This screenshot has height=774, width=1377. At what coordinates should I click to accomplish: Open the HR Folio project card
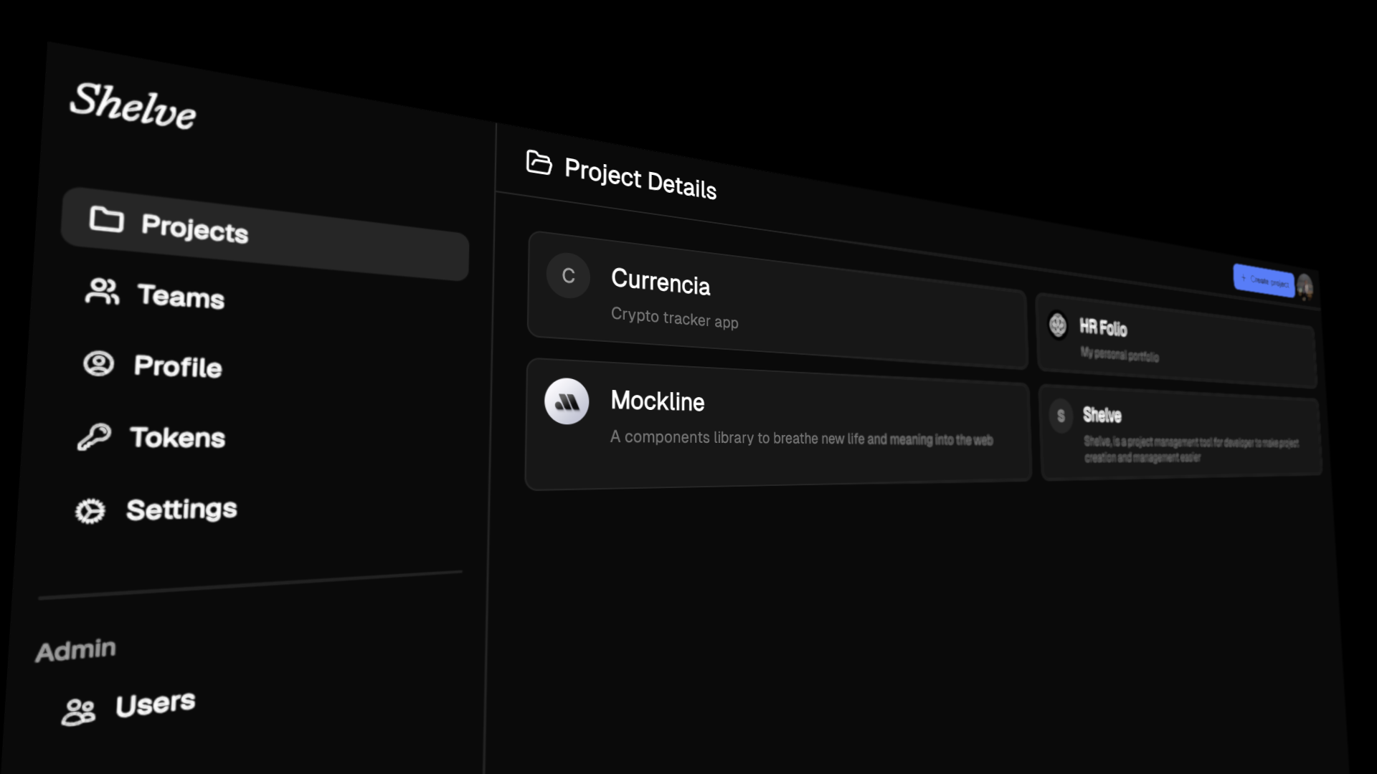(1176, 341)
